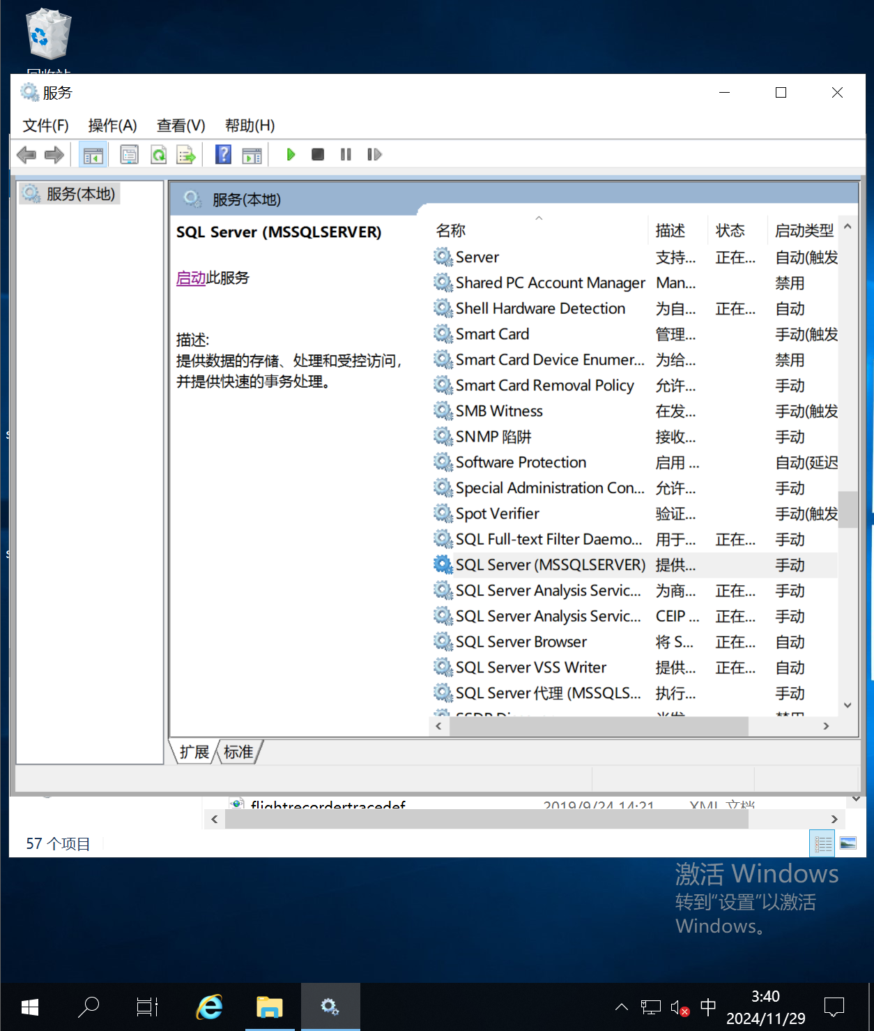
Task: Click the services list vertical scrollbar thumb
Action: (848, 510)
